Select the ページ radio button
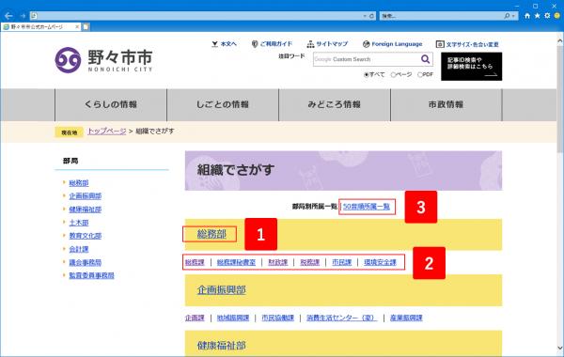 (393, 75)
